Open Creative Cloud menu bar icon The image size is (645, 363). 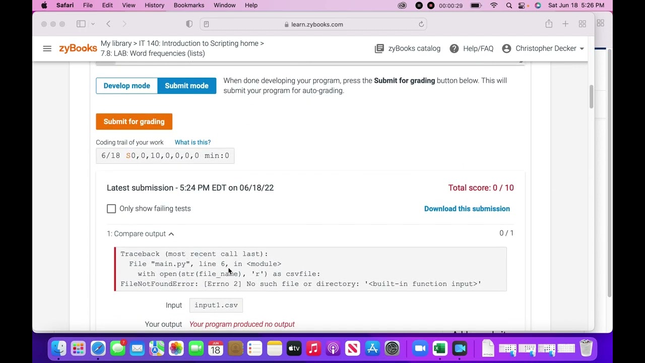click(402, 5)
